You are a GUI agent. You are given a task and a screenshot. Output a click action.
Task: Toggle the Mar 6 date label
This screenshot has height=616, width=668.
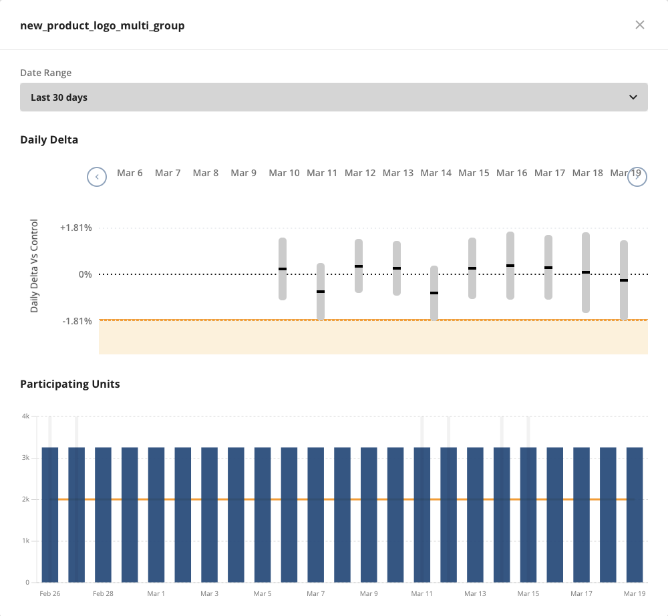pos(130,172)
